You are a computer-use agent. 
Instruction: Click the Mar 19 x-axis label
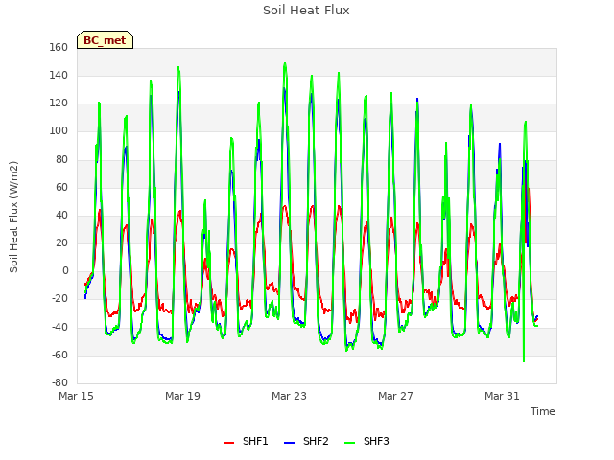[x=182, y=396]
